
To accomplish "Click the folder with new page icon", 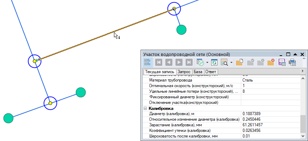I will click(239, 63).
